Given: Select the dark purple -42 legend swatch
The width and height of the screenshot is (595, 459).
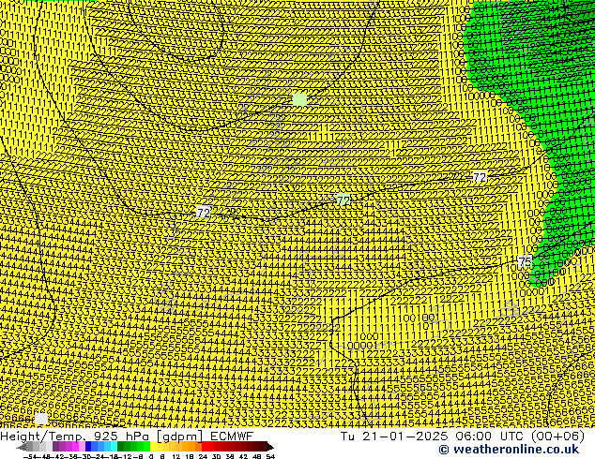Looking at the screenshot, I should tap(55, 446).
